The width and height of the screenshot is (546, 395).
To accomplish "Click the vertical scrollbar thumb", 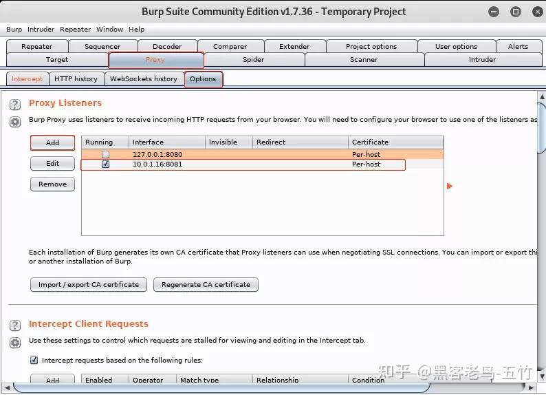I will click(x=542, y=127).
